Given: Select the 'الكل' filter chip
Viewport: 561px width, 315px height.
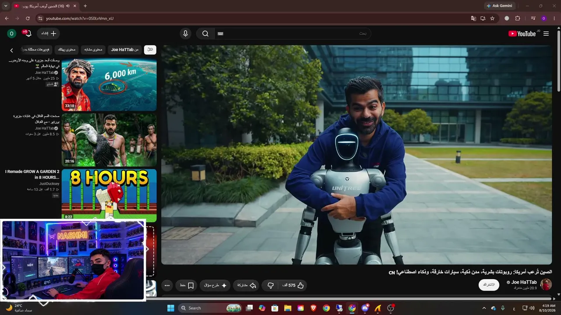Looking at the screenshot, I should 150,50.
